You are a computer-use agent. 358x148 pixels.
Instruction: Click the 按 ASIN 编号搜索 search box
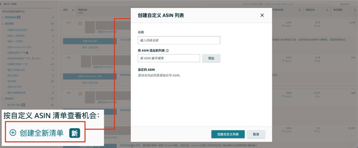(x=169, y=58)
